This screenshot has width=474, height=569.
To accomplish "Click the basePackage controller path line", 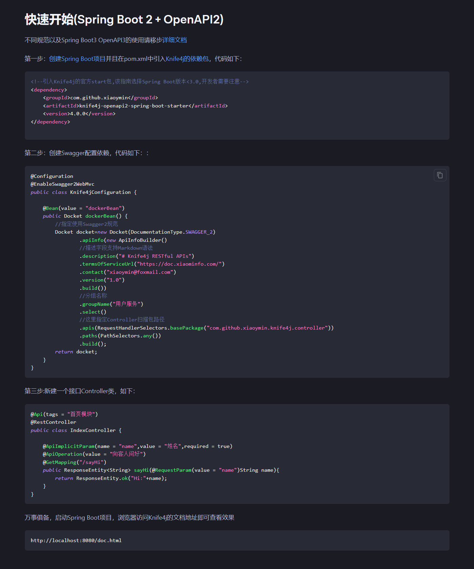I will point(206,328).
